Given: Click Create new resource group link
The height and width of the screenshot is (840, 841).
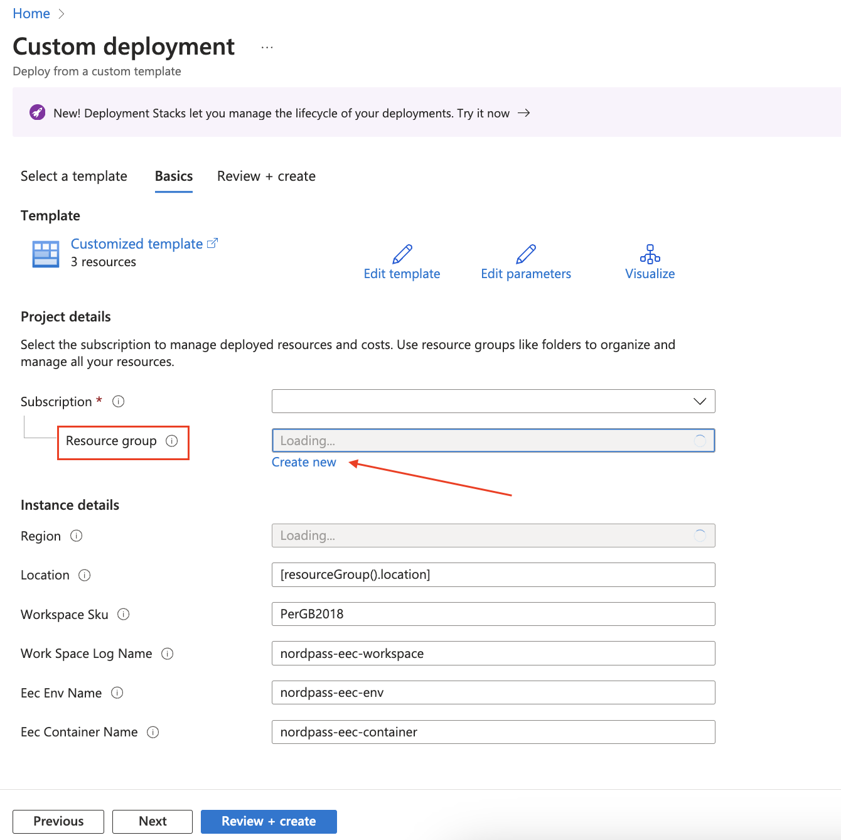Looking at the screenshot, I should [x=304, y=462].
